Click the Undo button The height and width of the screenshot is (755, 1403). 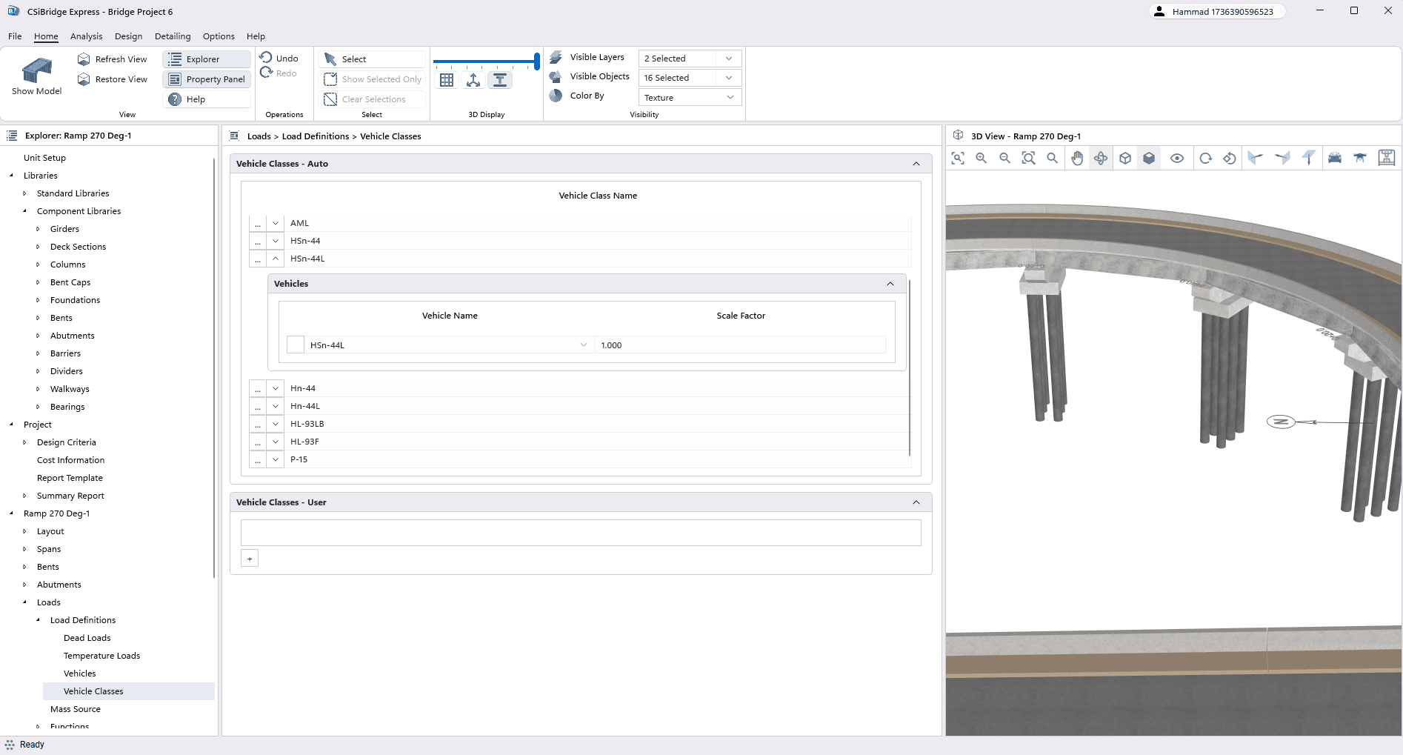coord(279,59)
